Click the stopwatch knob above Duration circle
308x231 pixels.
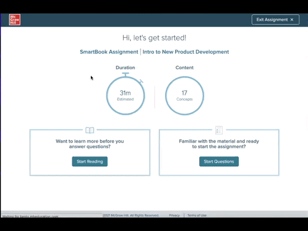pyautogui.click(x=125, y=75)
